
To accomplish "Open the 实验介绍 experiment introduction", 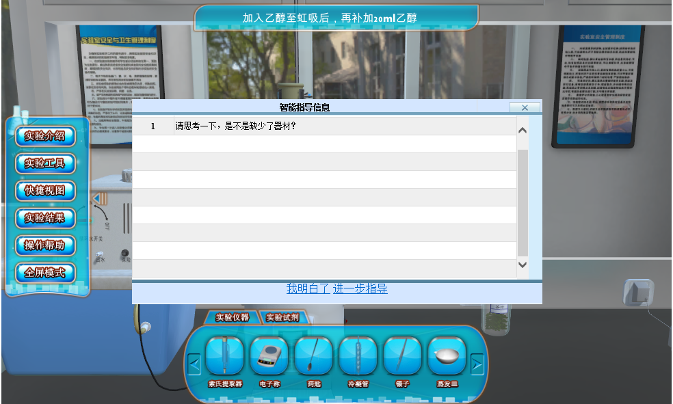I will [x=45, y=135].
